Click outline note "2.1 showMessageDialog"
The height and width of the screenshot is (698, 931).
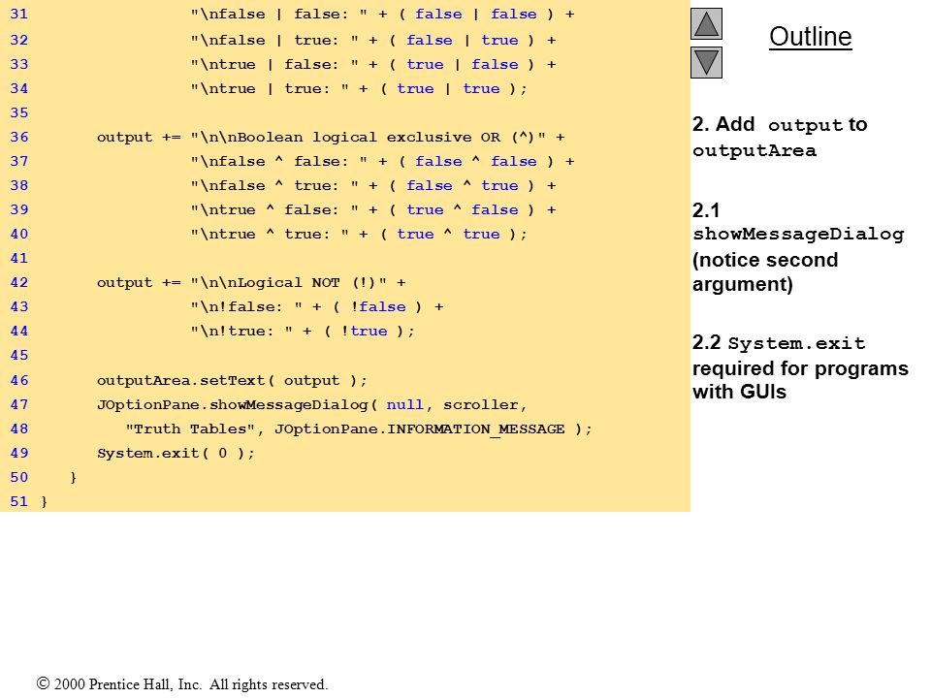[x=798, y=222]
